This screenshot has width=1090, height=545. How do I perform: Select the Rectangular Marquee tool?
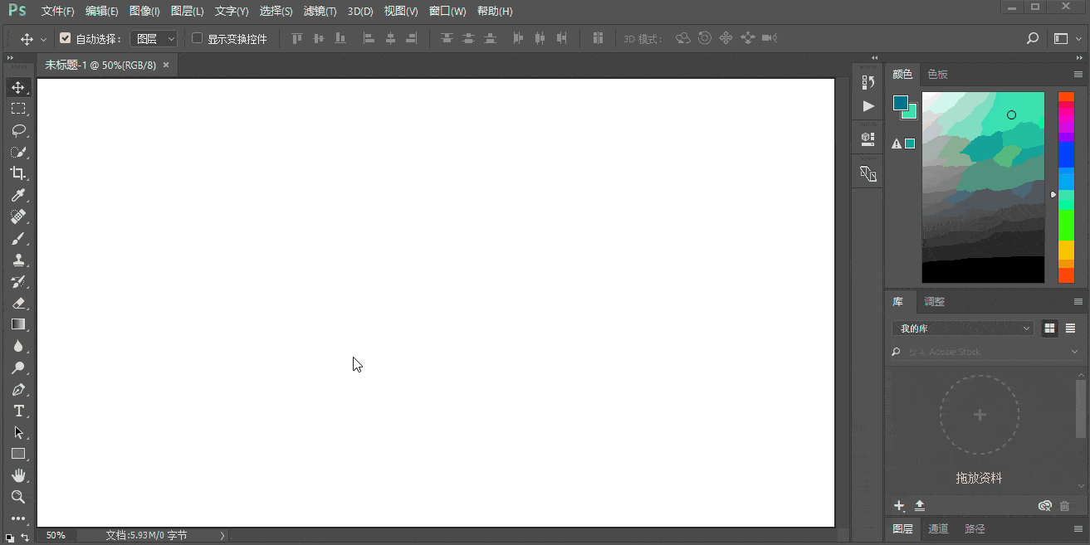click(x=18, y=109)
